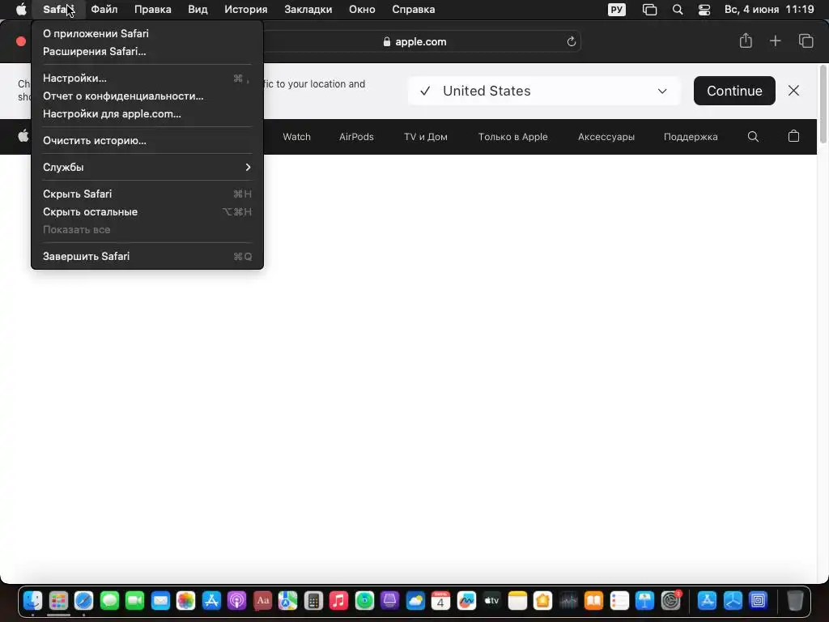Open Настройки для apple.com…
The width and height of the screenshot is (829, 622).
pyautogui.click(x=147, y=113)
